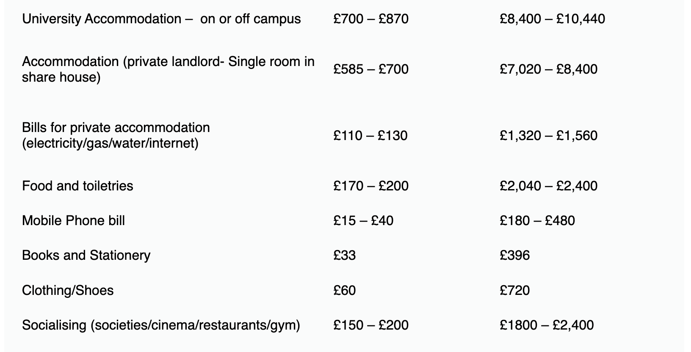Click the £110 – £130 bills amount
This screenshot has width=691, height=352.
(370, 136)
